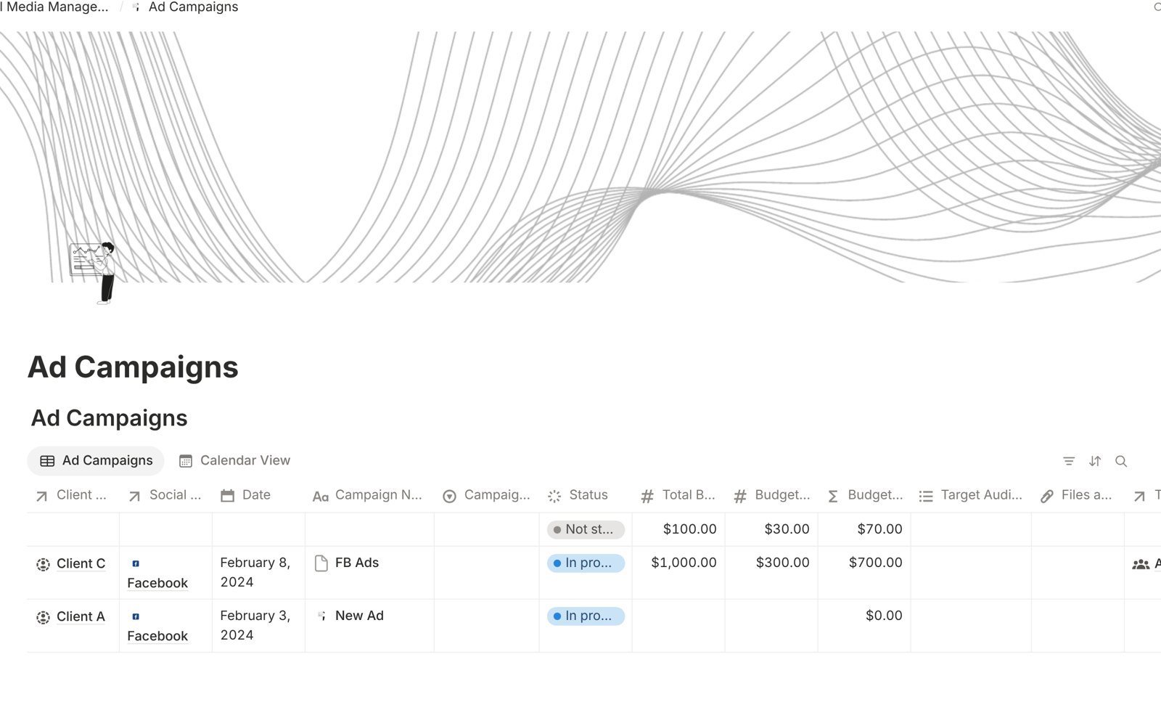The width and height of the screenshot is (1161, 726).
Task: Click the people icon in Client C row
Action: (1141, 564)
